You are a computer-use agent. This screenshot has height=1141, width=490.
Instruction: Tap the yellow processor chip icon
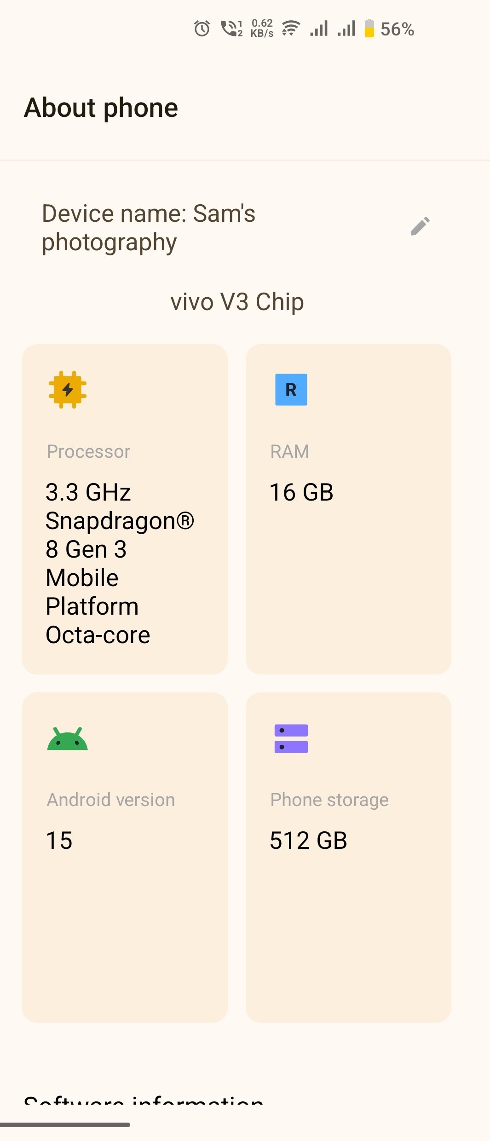[68, 390]
